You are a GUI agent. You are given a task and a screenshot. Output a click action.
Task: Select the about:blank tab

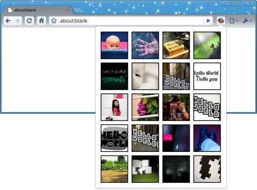38,10
